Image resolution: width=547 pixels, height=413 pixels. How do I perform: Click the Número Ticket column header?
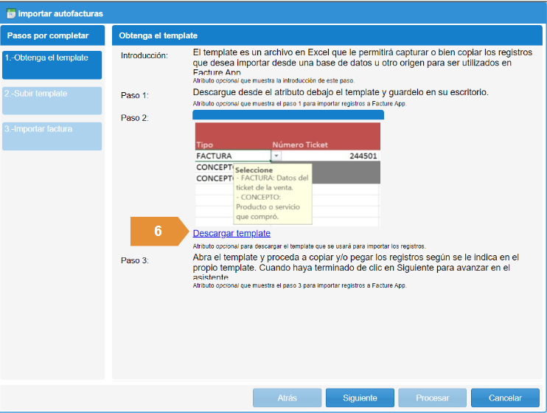(300, 145)
